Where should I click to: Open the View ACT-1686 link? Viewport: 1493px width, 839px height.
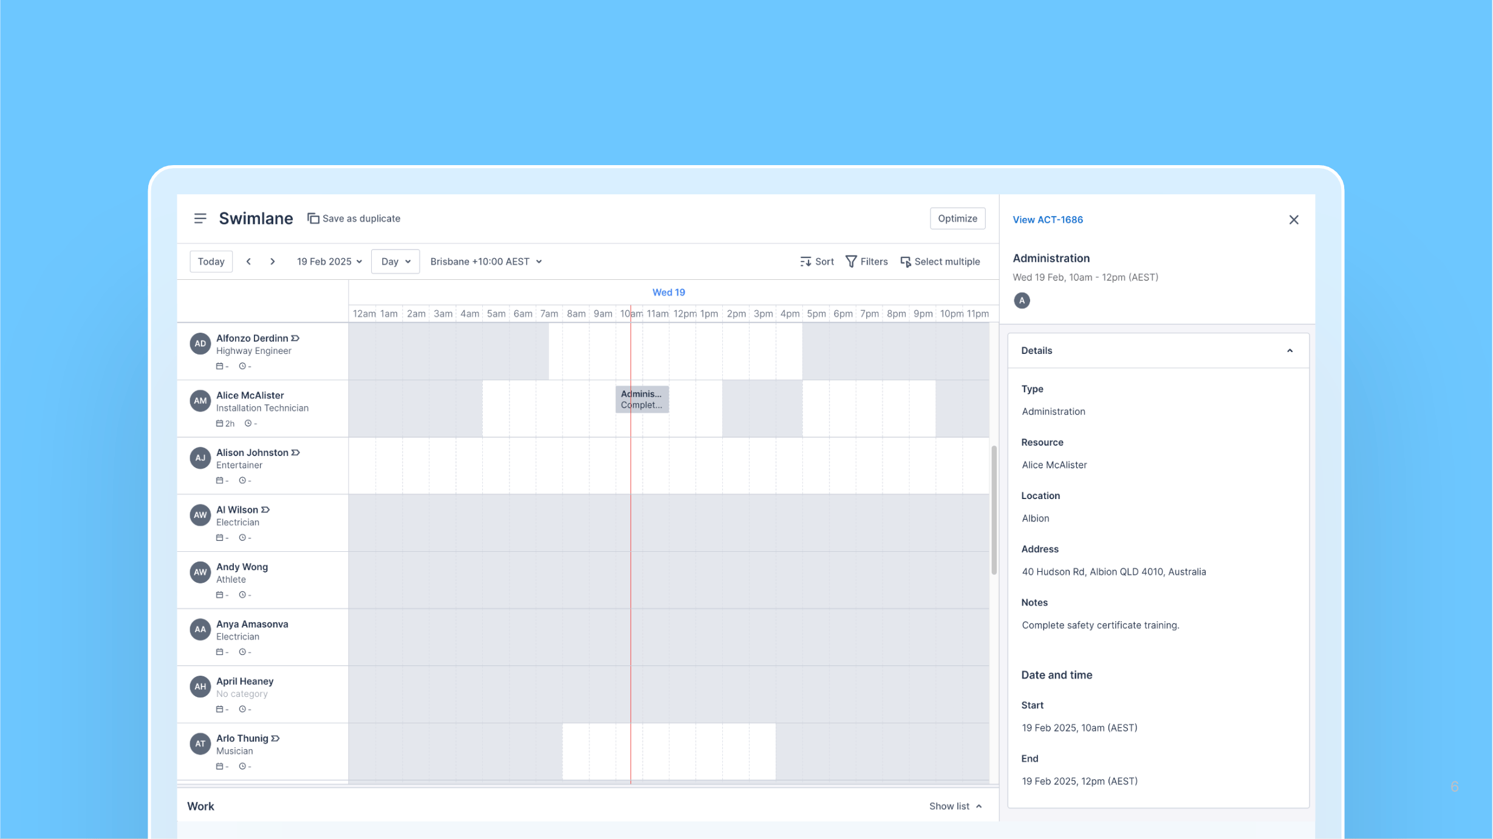click(1048, 220)
